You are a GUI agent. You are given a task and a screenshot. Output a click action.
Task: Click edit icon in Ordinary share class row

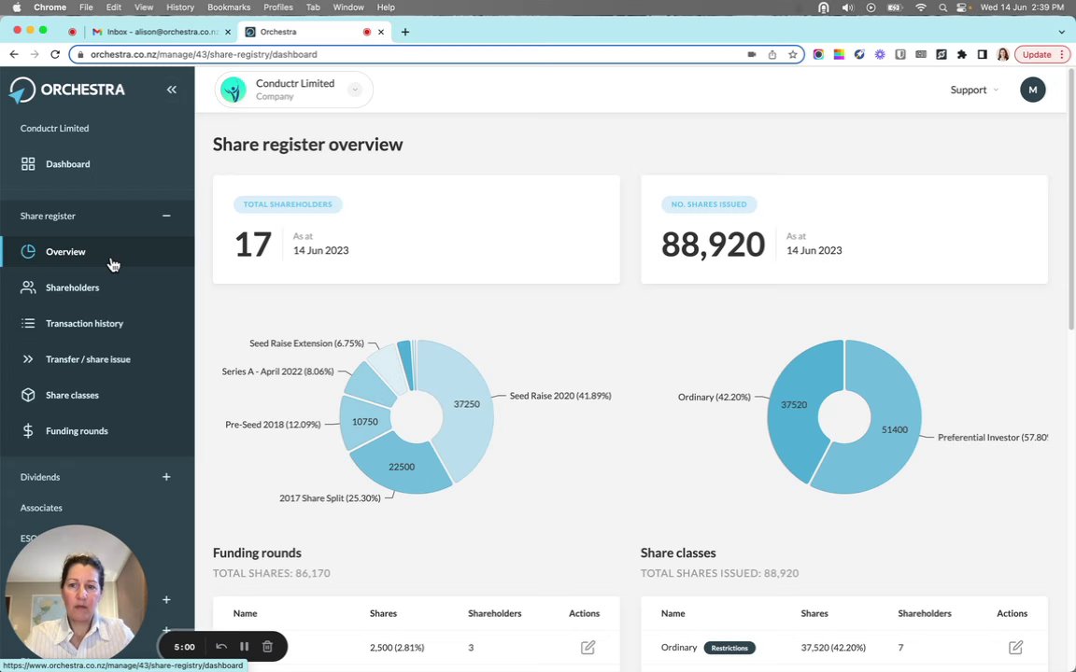pos(1015,648)
